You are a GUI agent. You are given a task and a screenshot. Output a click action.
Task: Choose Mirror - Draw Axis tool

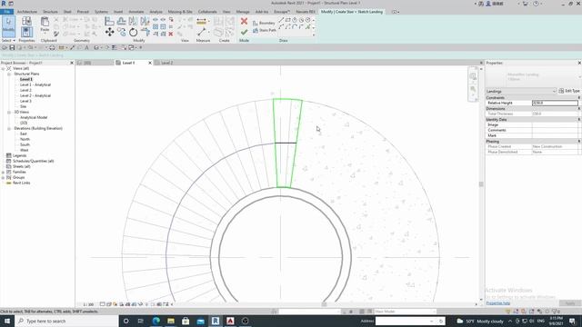[145, 21]
